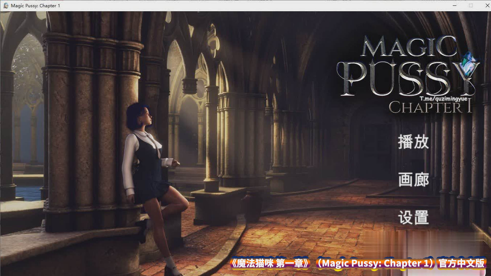The width and height of the screenshot is (491, 276).
Task: Click the app icon in title bar
Action: pyautogui.click(x=6, y=6)
